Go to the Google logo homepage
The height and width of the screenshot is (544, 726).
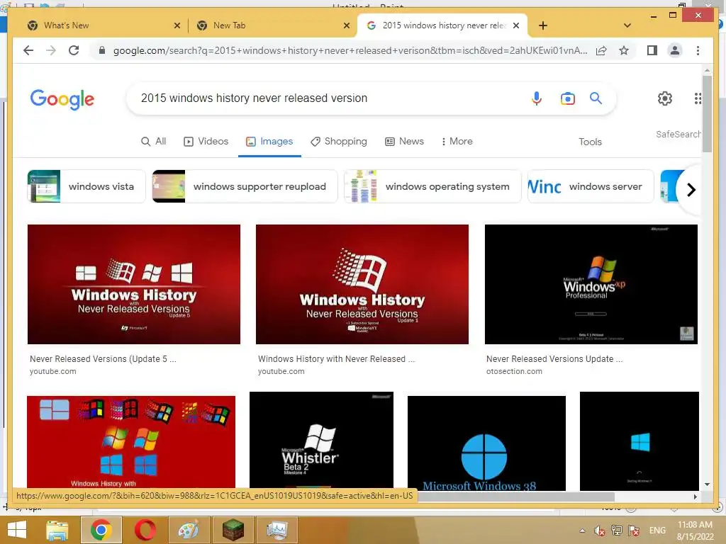point(62,99)
